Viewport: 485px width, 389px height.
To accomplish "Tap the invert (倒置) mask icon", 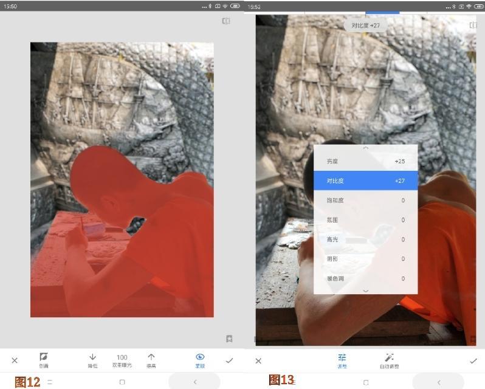I will (44, 360).
